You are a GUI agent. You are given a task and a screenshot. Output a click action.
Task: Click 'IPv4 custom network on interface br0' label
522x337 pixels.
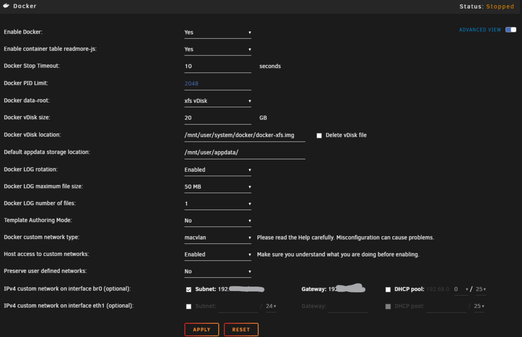pos(67,289)
